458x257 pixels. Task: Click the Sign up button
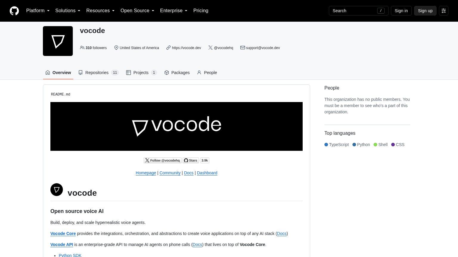tap(425, 11)
